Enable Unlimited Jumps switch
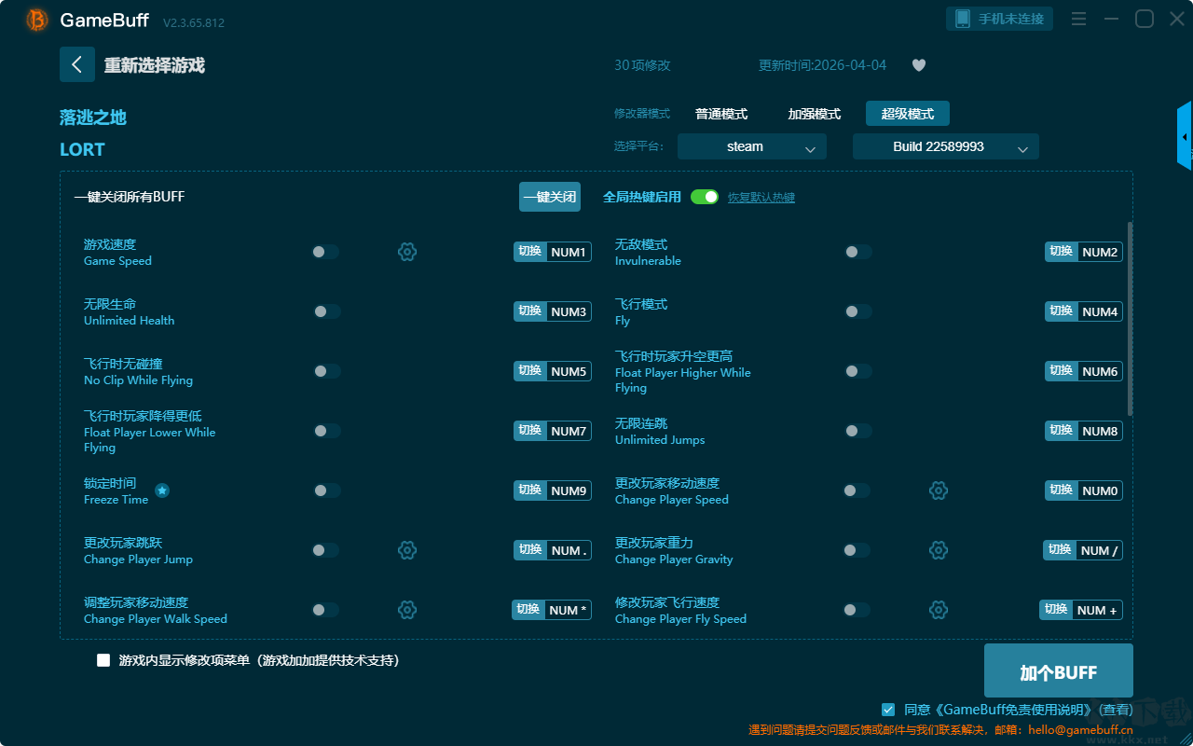The width and height of the screenshot is (1193, 746). 857,431
